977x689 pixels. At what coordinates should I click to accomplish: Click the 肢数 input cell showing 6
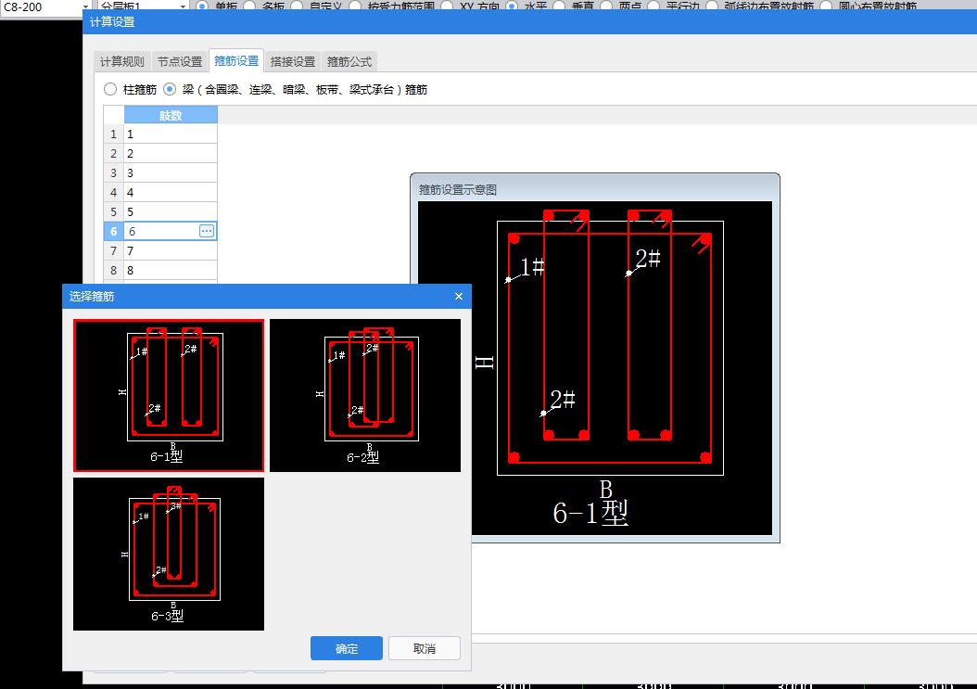[162, 231]
